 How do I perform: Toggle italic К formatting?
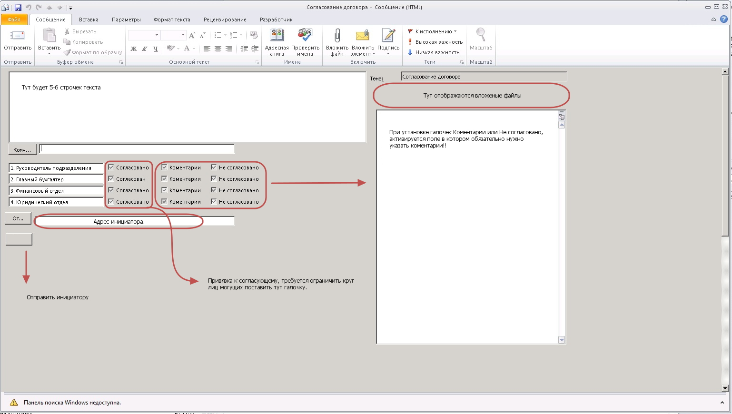point(144,49)
